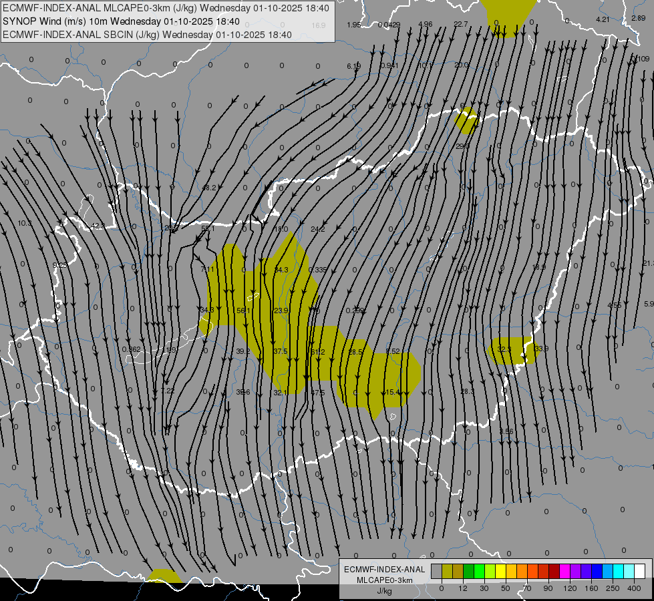The image size is (654, 601).
Task: Click the legend label 250
Action: (x=613, y=588)
